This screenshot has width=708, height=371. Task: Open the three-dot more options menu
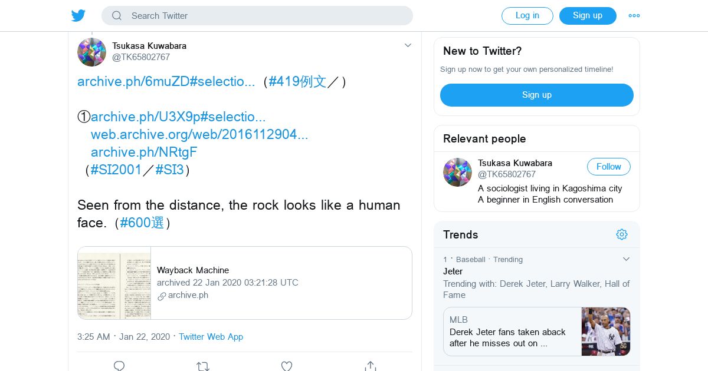click(634, 16)
